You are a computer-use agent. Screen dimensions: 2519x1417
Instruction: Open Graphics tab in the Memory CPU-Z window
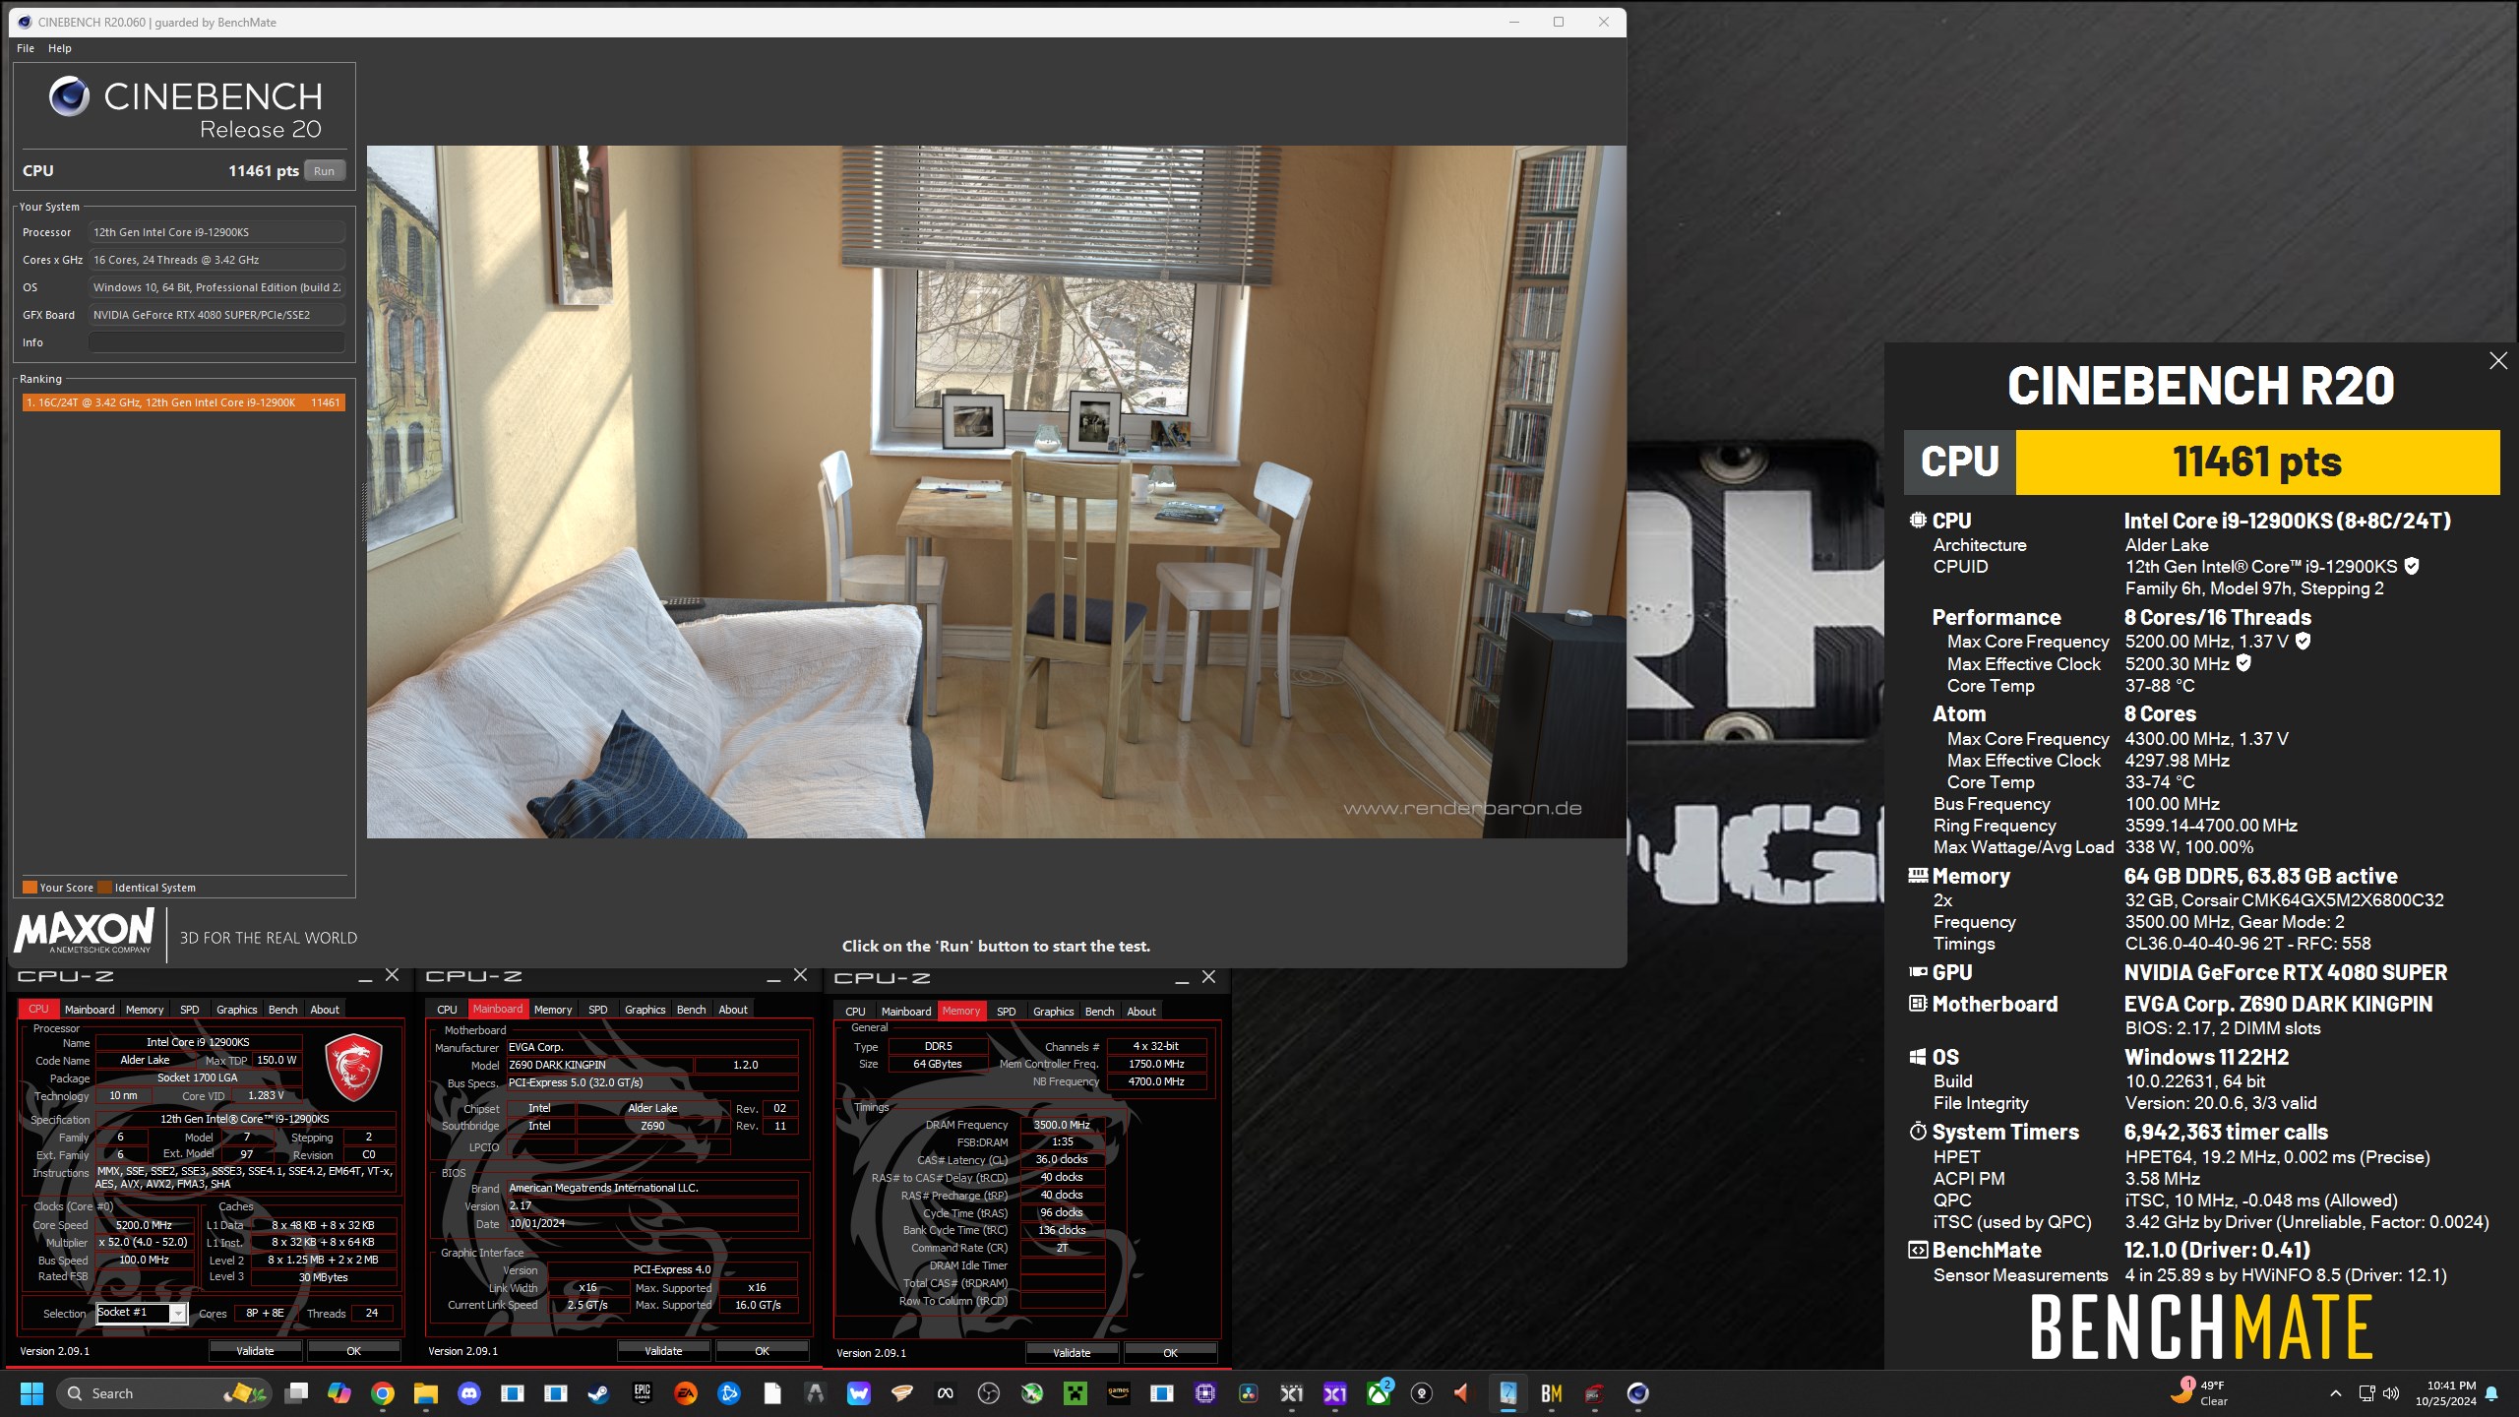(1054, 1012)
